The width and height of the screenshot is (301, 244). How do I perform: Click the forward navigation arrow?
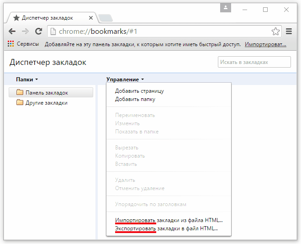pyautogui.click(x=25, y=32)
